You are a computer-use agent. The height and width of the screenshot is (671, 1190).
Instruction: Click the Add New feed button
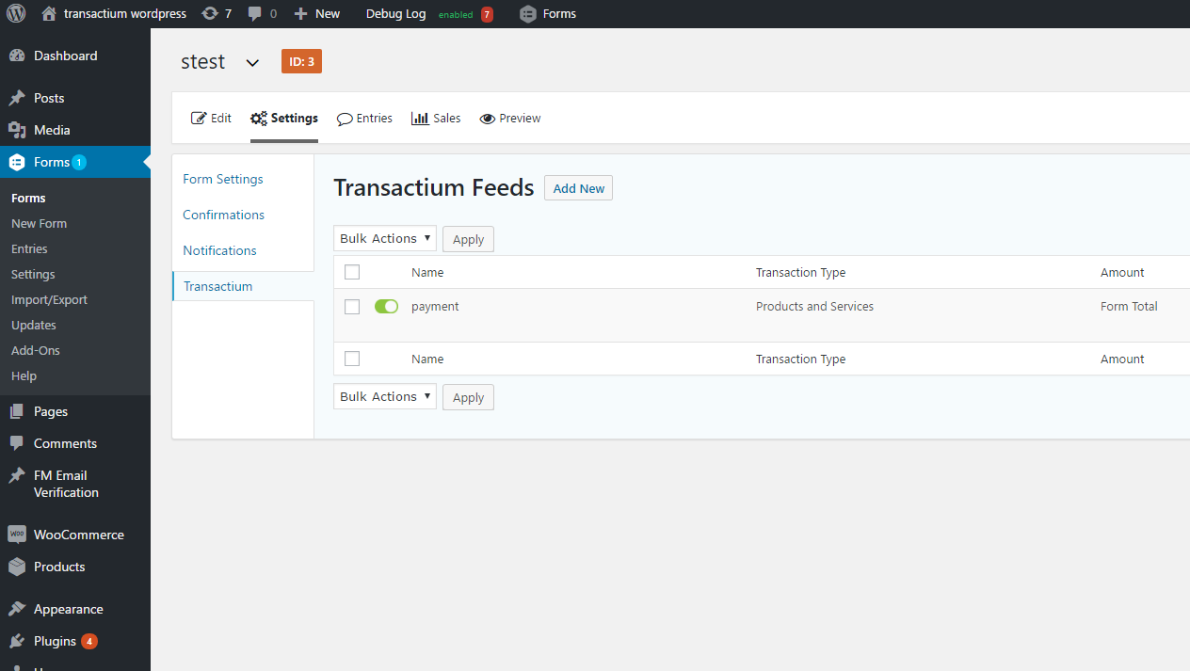(579, 188)
